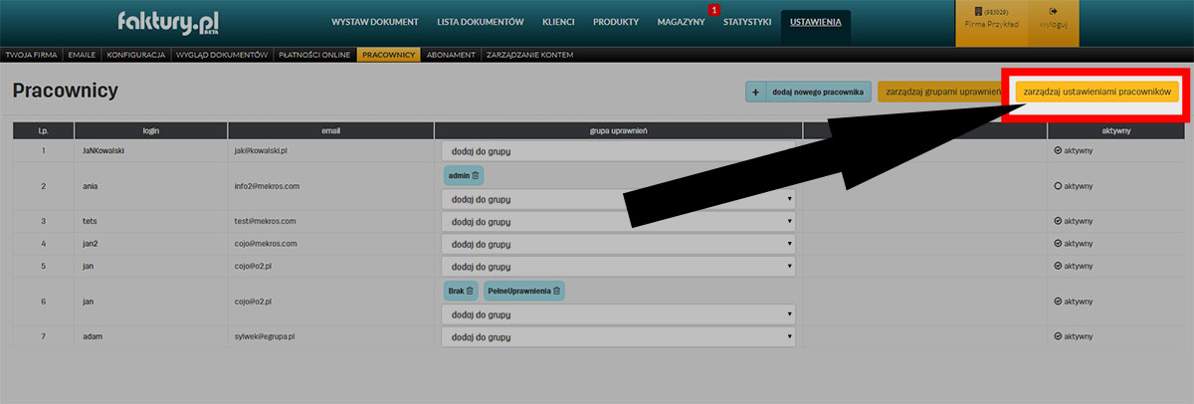Click 'zarządzaj grupami uprawnień' button
Viewport: 1194px width, 404px height.
coord(939,92)
